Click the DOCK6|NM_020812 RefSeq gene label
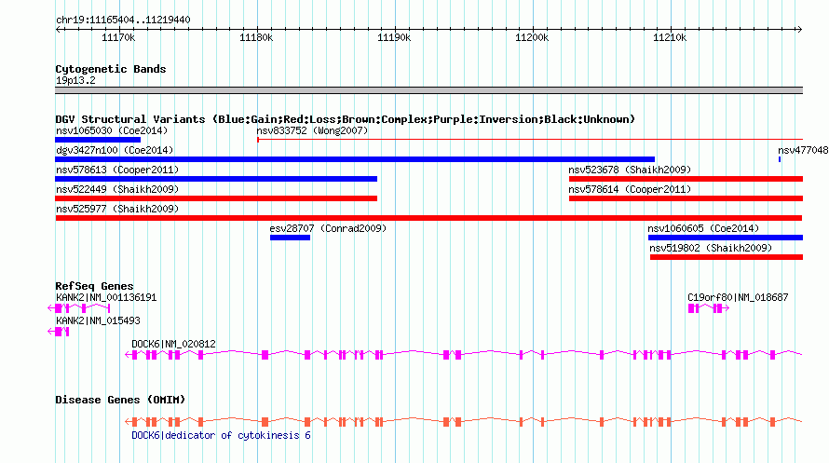829x463 pixels. 173,344
